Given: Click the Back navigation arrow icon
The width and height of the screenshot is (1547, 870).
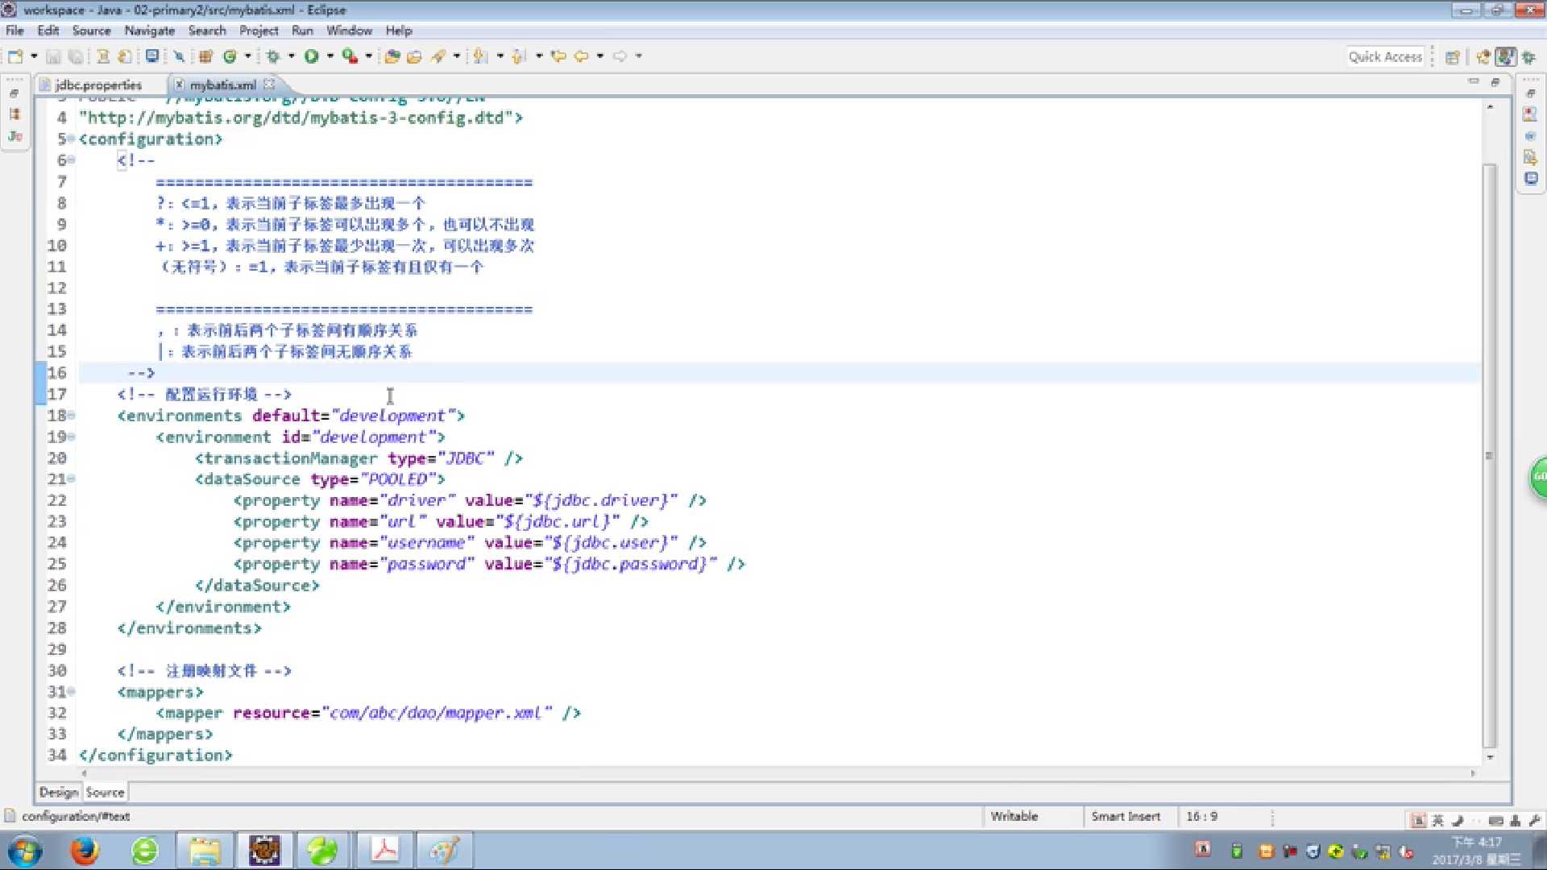Looking at the screenshot, I should 581,56.
